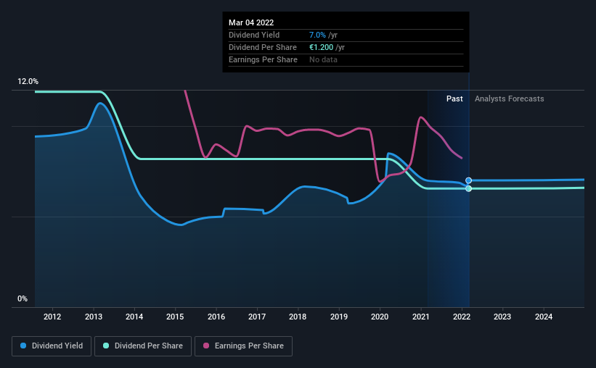Image resolution: width=596 pixels, height=368 pixels.
Task: Click the €1.200 dividend per share tooltip value
Action: click(321, 47)
